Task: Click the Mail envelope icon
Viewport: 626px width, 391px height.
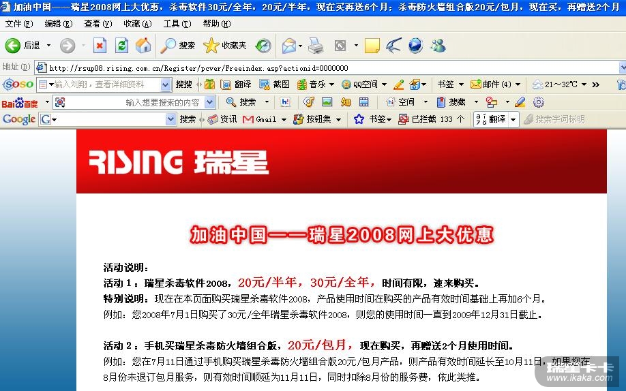Action: [289, 46]
